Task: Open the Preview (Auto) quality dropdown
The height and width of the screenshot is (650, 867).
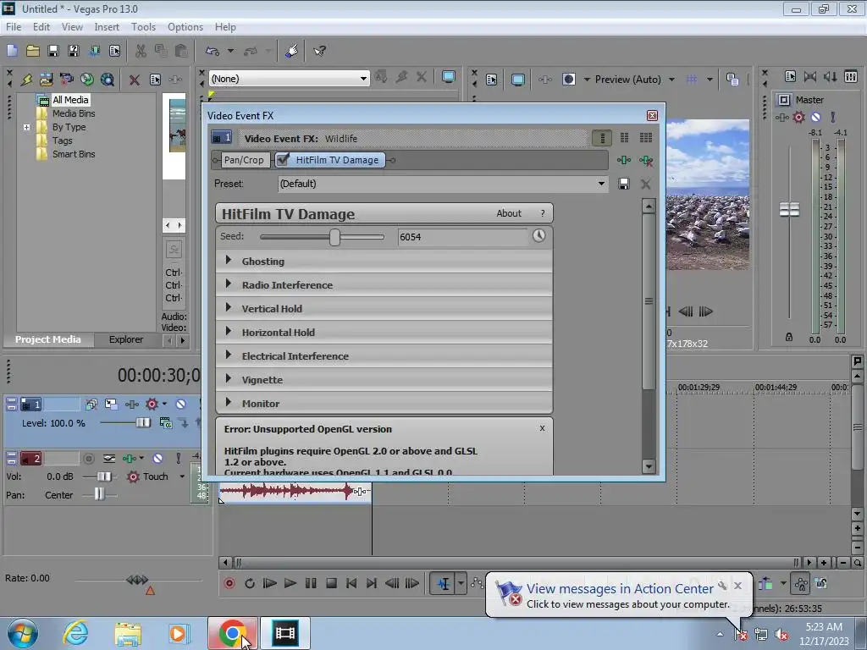Action: [x=671, y=80]
